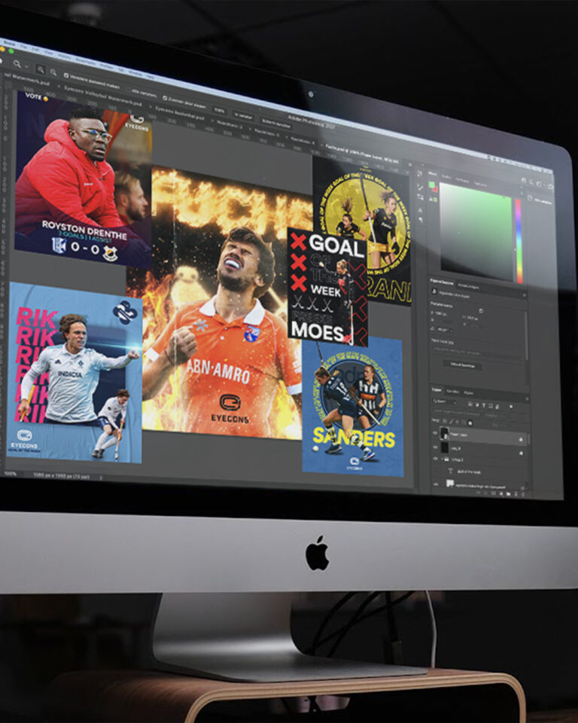Open the 'Naamloos-5' document tab
Screen dimensions: 578x723
tap(267, 133)
